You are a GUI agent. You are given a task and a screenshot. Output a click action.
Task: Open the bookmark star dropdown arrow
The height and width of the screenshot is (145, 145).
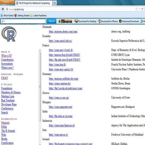tap(140, 9)
